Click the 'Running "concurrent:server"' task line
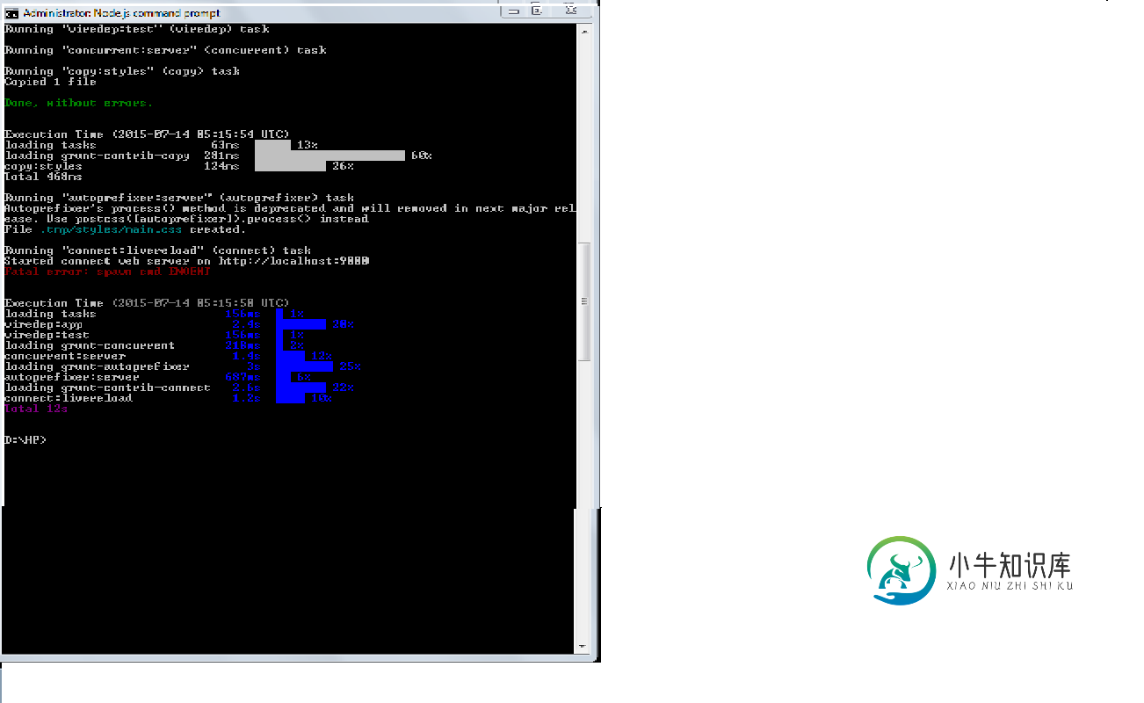 tap(165, 50)
